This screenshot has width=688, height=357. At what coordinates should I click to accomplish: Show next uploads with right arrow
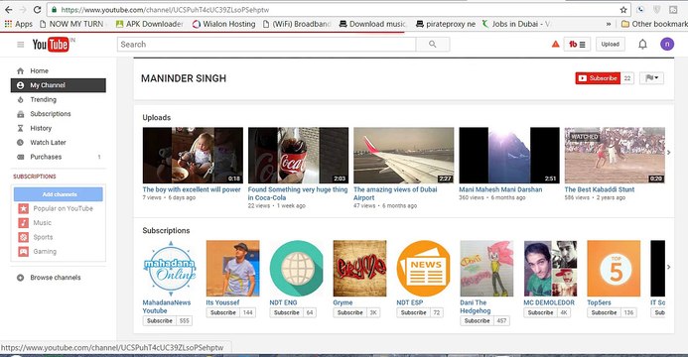point(669,153)
